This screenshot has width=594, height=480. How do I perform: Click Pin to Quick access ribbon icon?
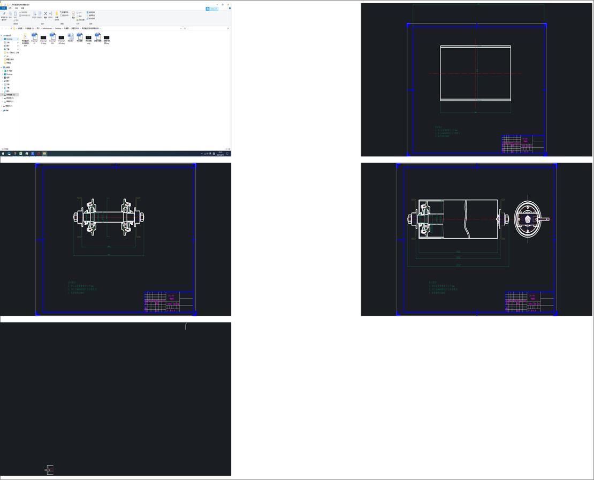[x=4, y=13]
